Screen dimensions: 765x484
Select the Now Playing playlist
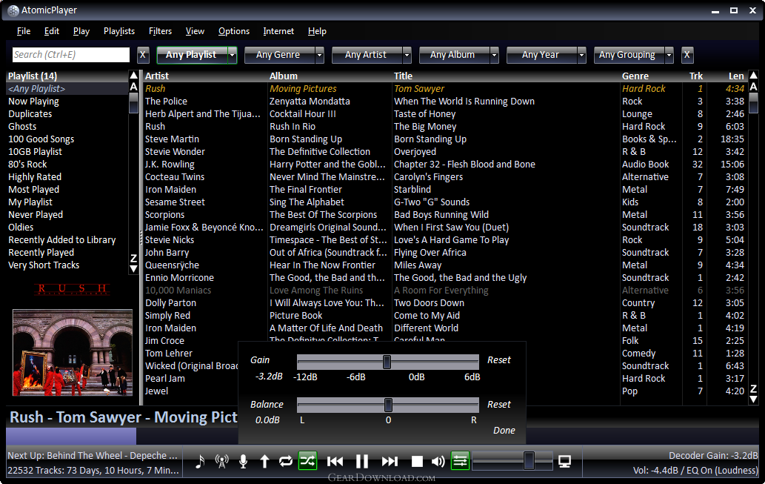(33, 102)
